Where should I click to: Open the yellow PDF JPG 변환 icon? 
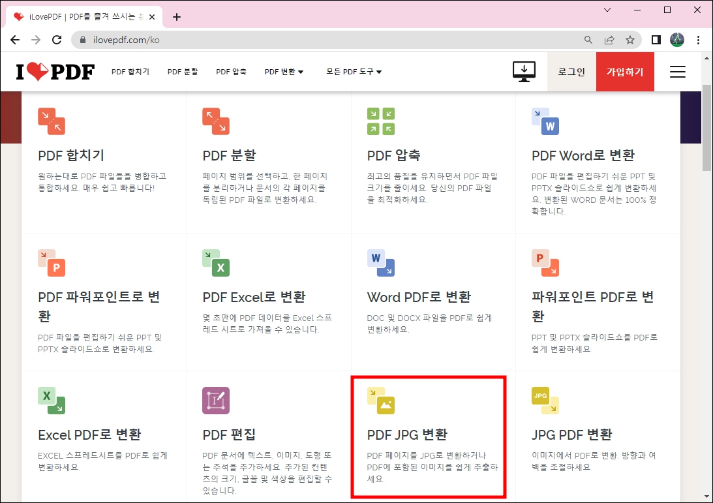pos(380,401)
